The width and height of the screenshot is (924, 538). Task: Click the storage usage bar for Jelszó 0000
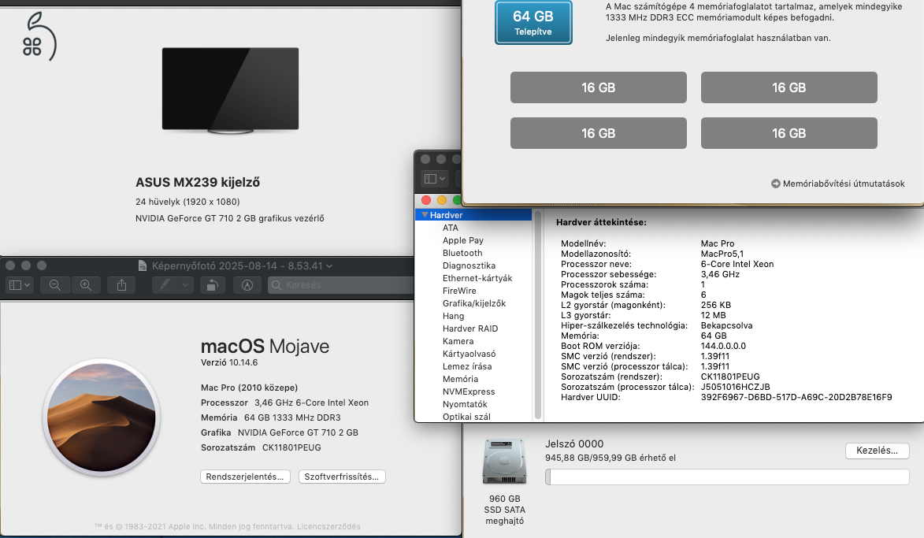point(727,477)
